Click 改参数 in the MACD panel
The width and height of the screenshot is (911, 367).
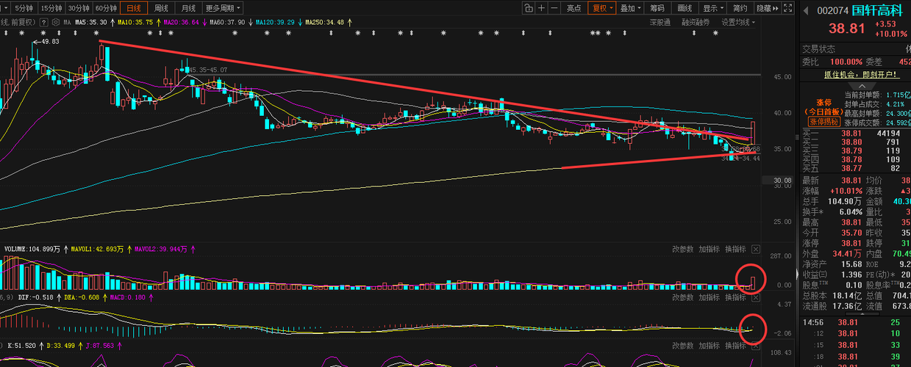(683, 297)
